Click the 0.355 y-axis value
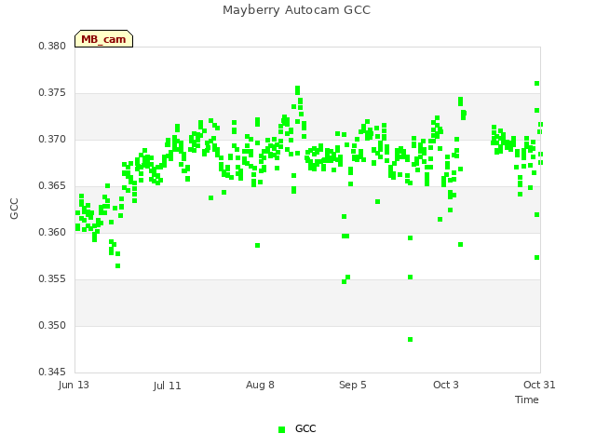The image size is (596, 447). click(x=52, y=279)
